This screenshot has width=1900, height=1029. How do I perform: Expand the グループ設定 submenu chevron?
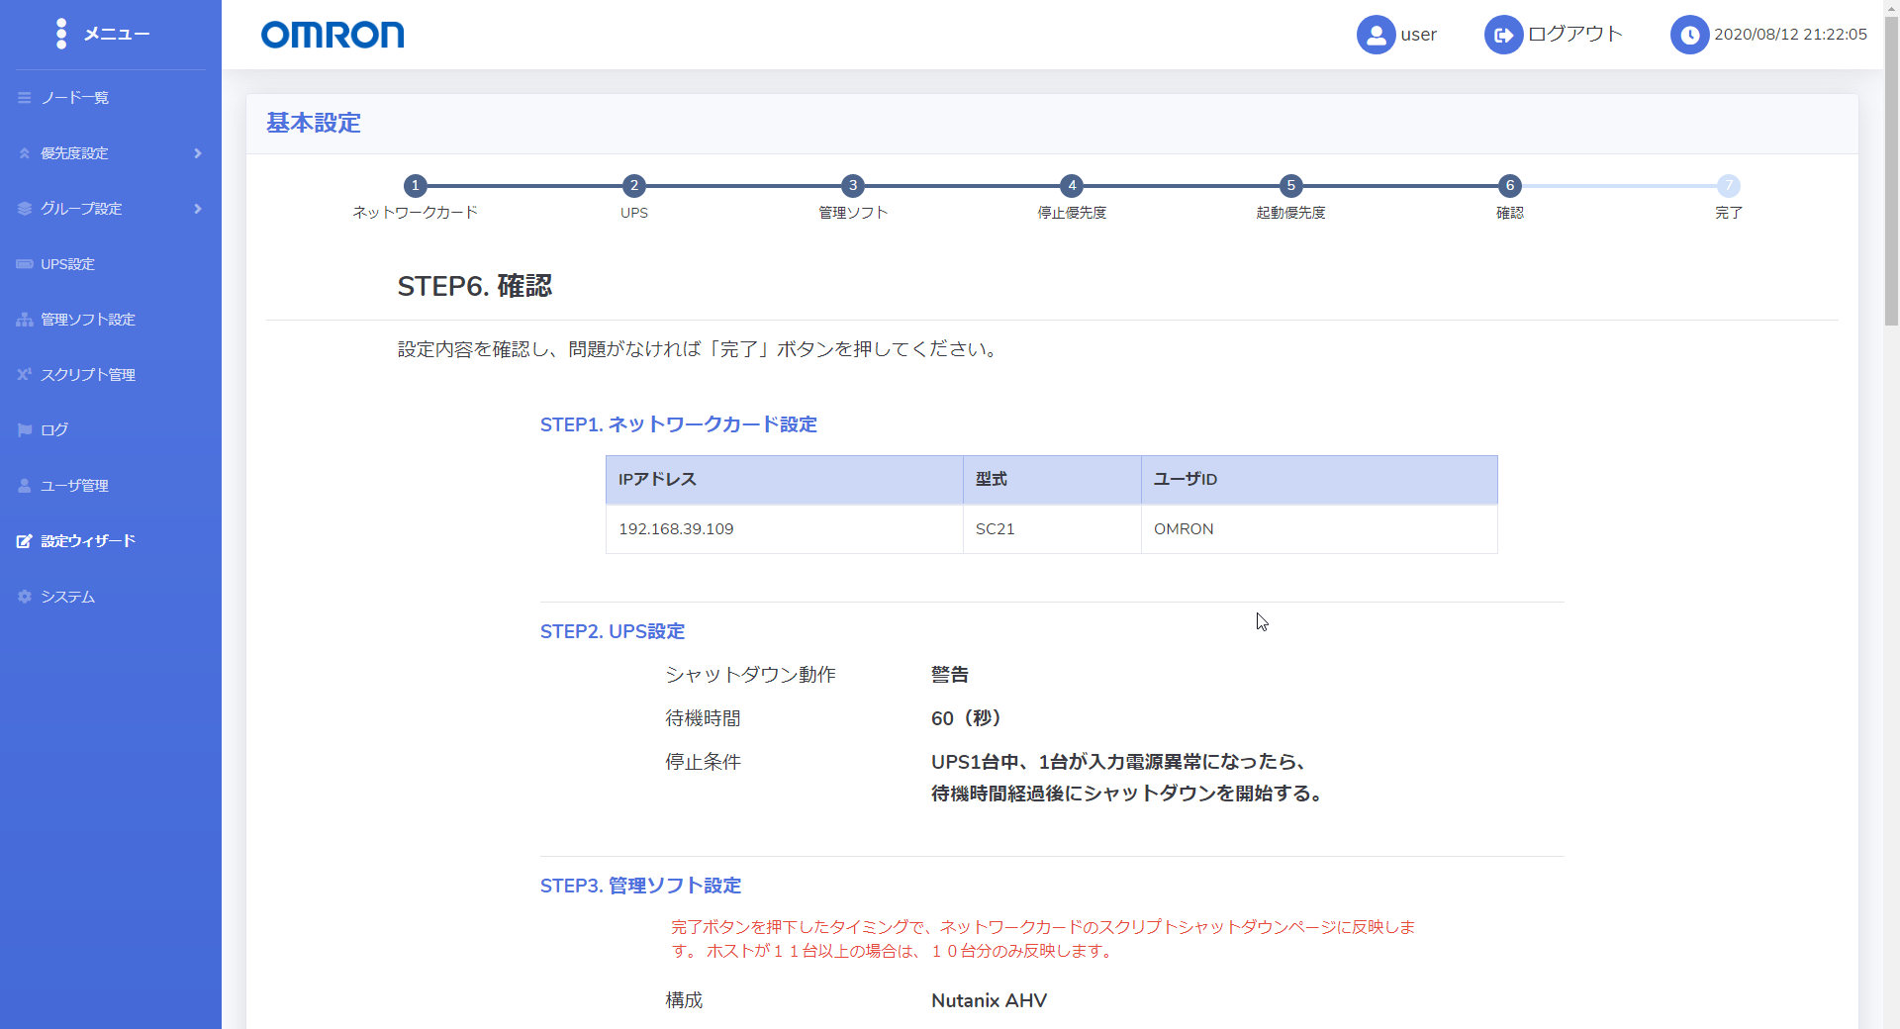198,209
